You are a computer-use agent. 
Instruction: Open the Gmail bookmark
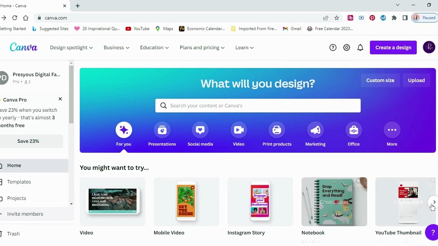[x=292, y=29]
